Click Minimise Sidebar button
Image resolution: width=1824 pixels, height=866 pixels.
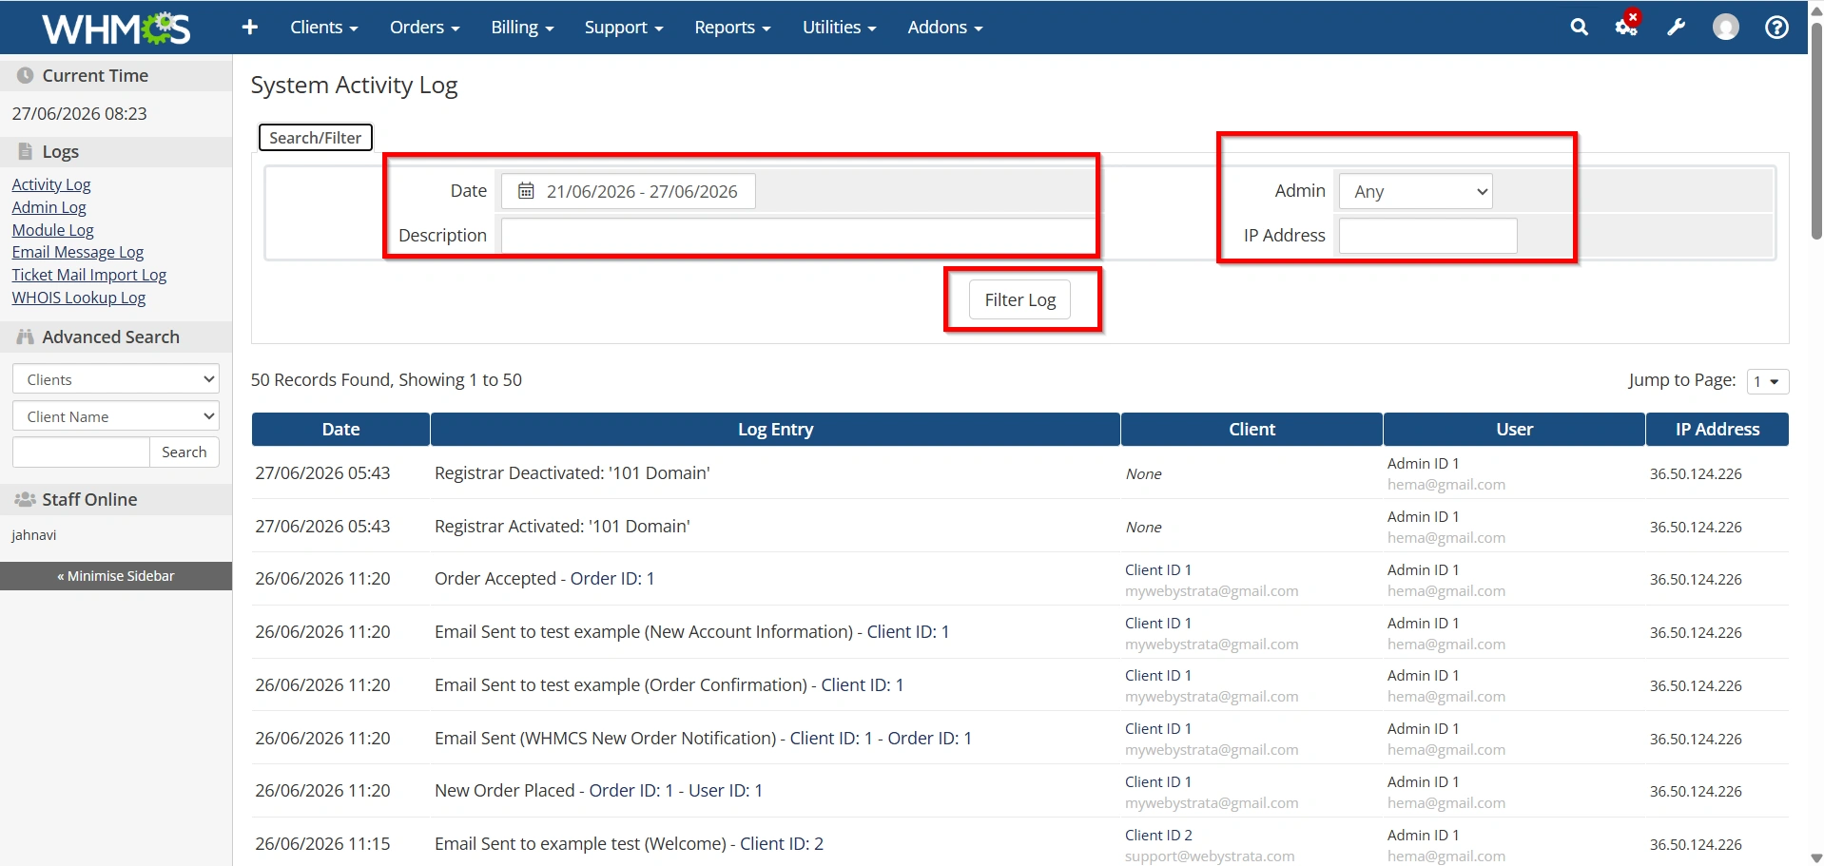click(x=116, y=576)
